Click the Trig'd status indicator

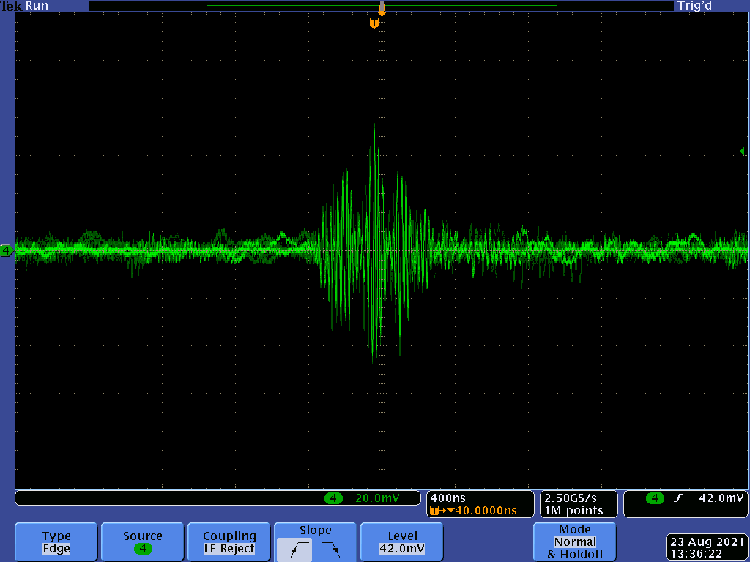pyautogui.click(x=696, y=6)
